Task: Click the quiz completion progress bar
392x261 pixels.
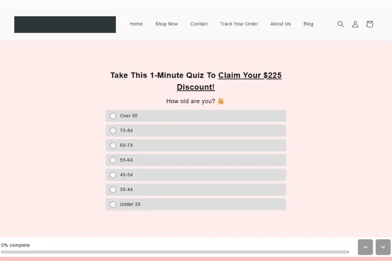Action: [x=175, y=252]
